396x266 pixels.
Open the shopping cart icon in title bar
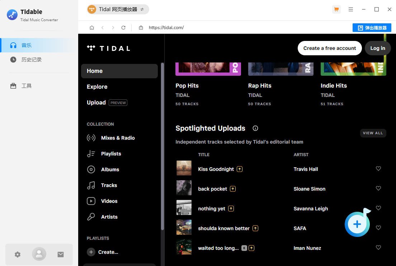[336, 9]
